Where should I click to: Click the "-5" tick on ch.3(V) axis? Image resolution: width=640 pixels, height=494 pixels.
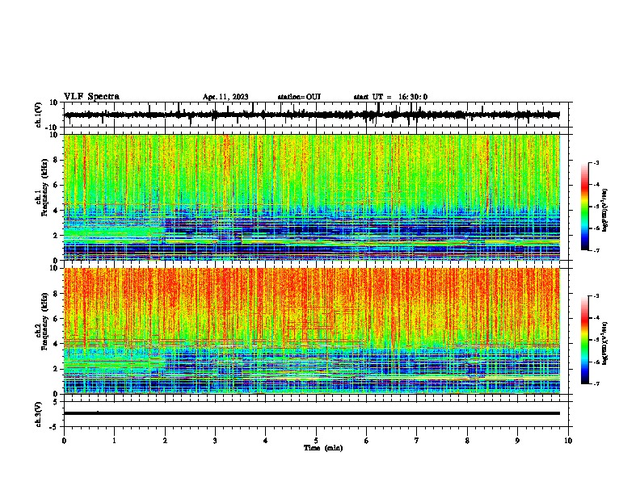tap(54, 427)
